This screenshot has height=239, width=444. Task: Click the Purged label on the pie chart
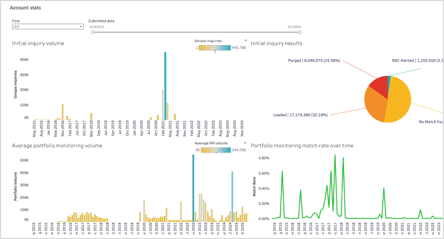coord(314,61)
